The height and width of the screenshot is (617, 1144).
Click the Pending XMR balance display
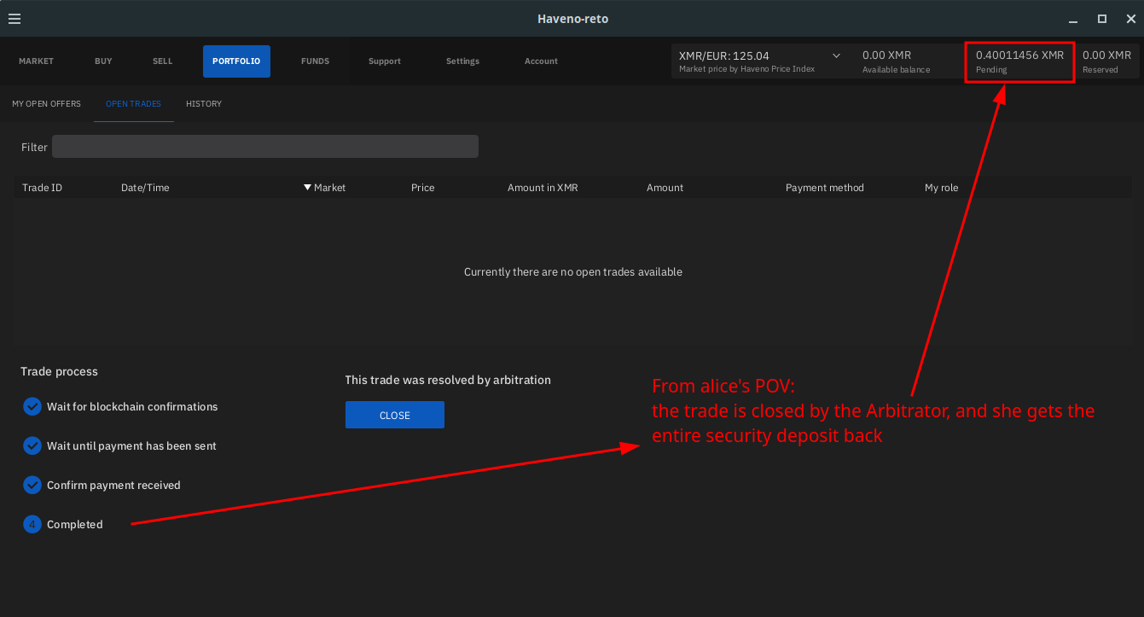click(1019, 61)
